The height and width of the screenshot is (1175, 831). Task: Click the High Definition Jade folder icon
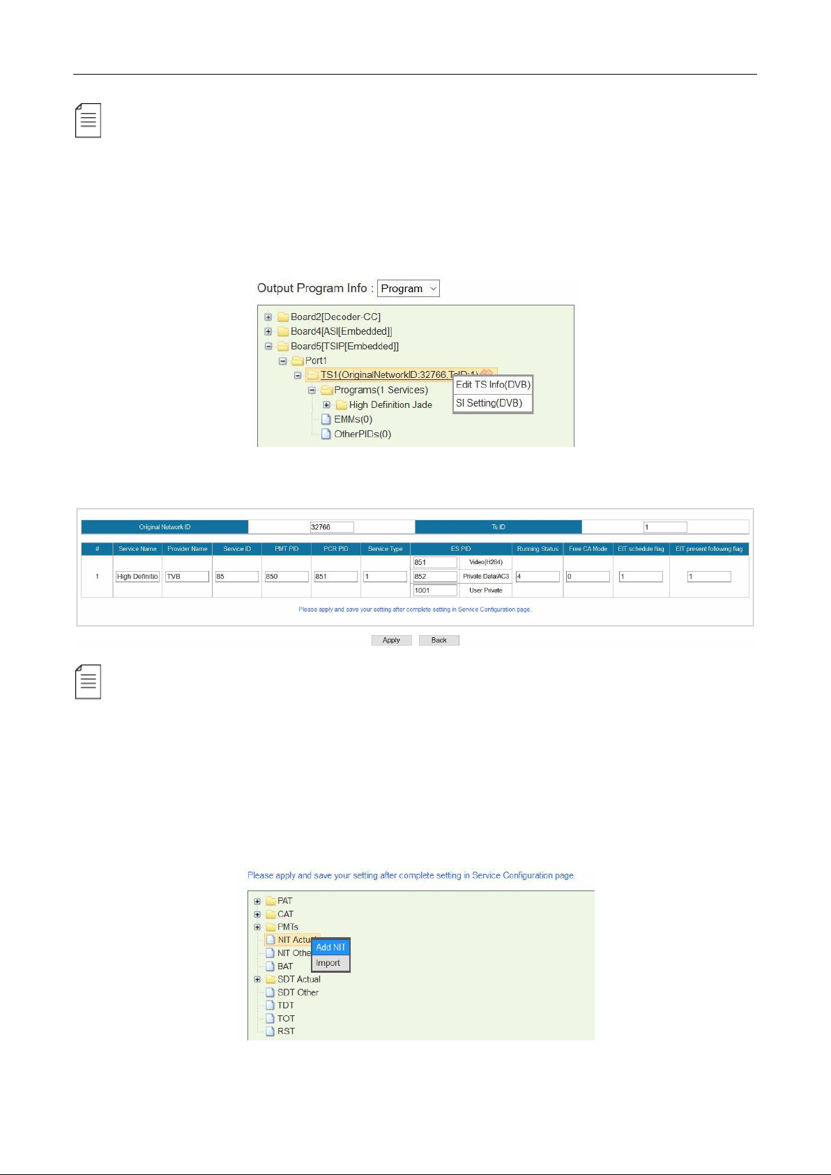coord(342,405)
